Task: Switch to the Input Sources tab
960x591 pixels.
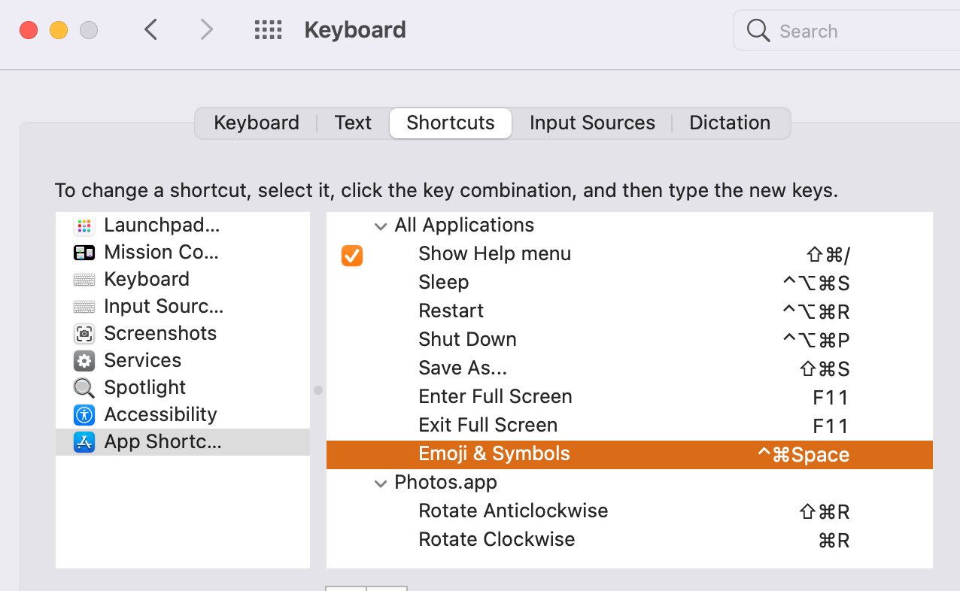Action: tap(592, 123)
